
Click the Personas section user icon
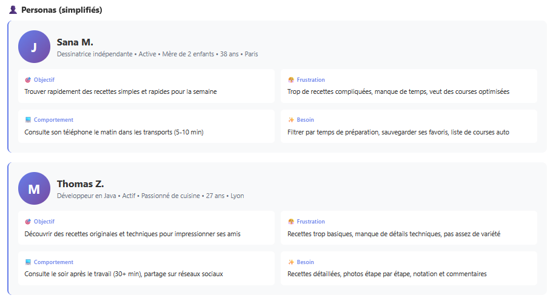click(13, 10)
